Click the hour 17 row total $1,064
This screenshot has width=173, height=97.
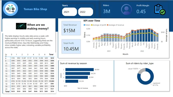coord(52,81)
